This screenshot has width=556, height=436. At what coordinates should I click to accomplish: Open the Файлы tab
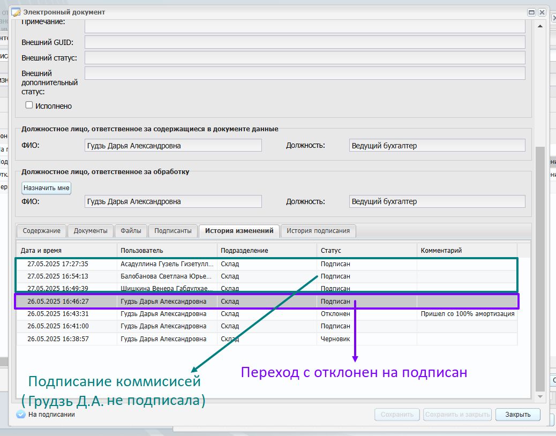(131, 231)
